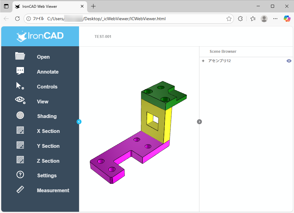This screenshot has height=213, width=294.
Task: Activate the X Section icon
Action: (20, 130)
